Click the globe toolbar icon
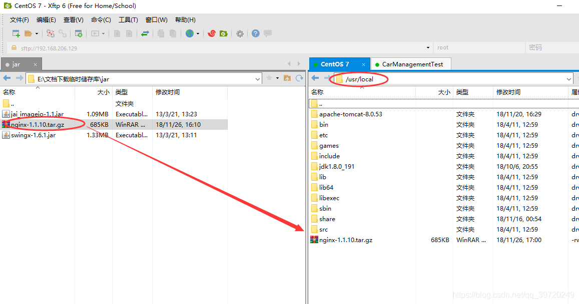579x304 pixels. coord(190,33)
